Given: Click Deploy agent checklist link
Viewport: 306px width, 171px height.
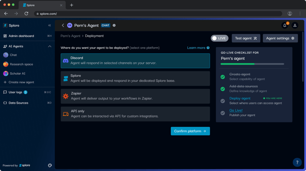Looking at the screenshot, I should pyautogui.click(x=240, y=98).
